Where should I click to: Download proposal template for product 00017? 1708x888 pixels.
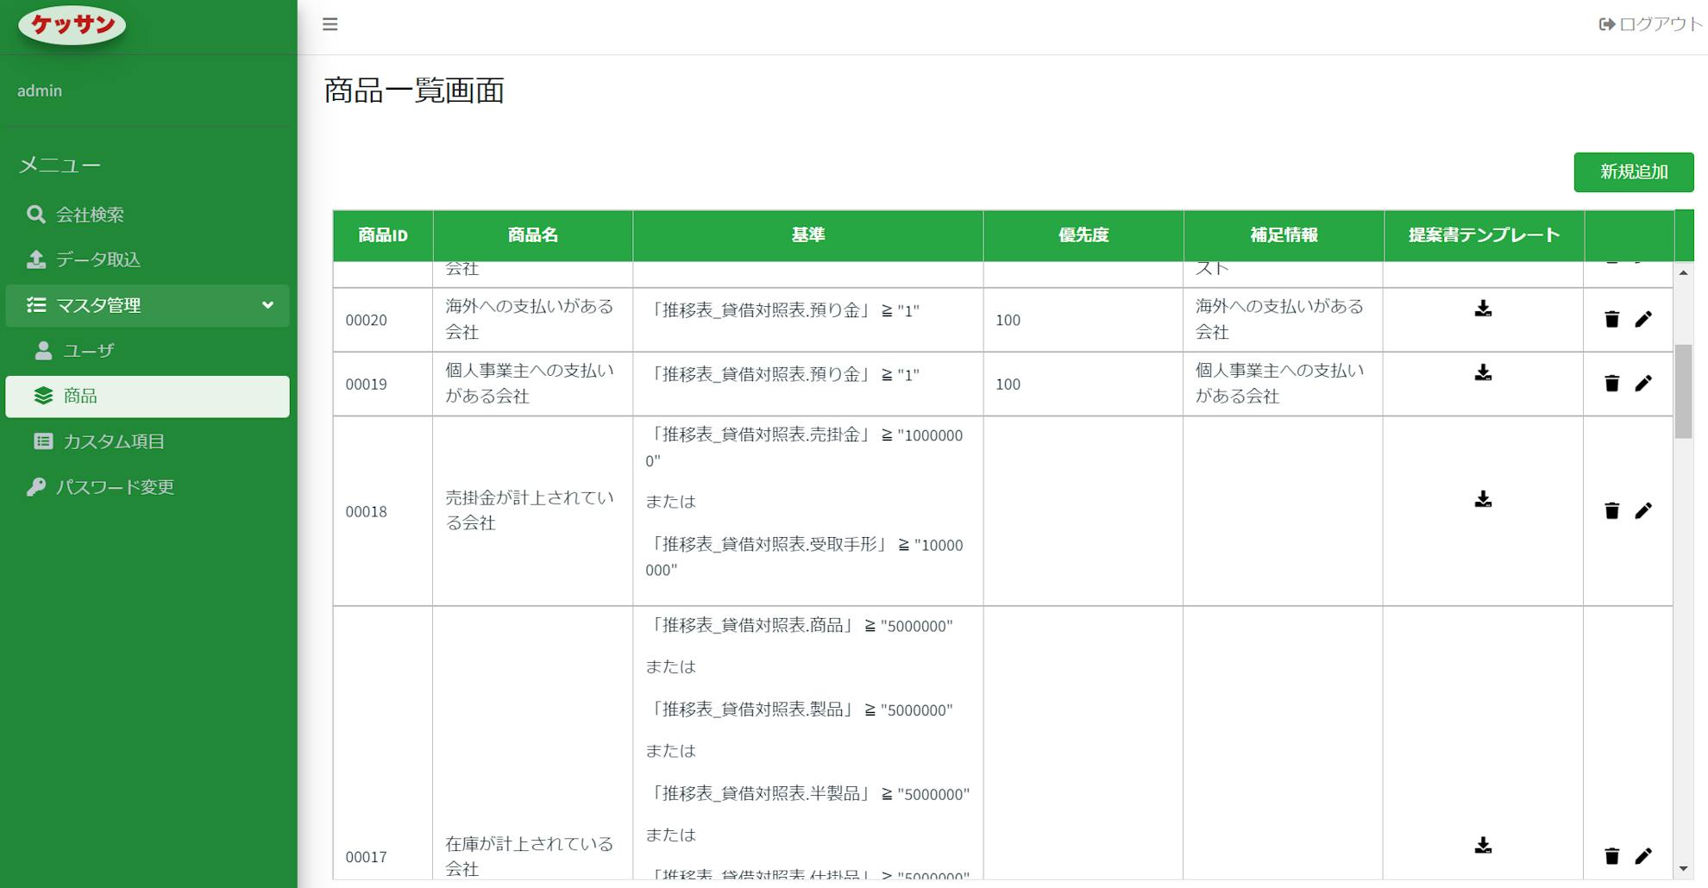click(x=1483, y=845)
